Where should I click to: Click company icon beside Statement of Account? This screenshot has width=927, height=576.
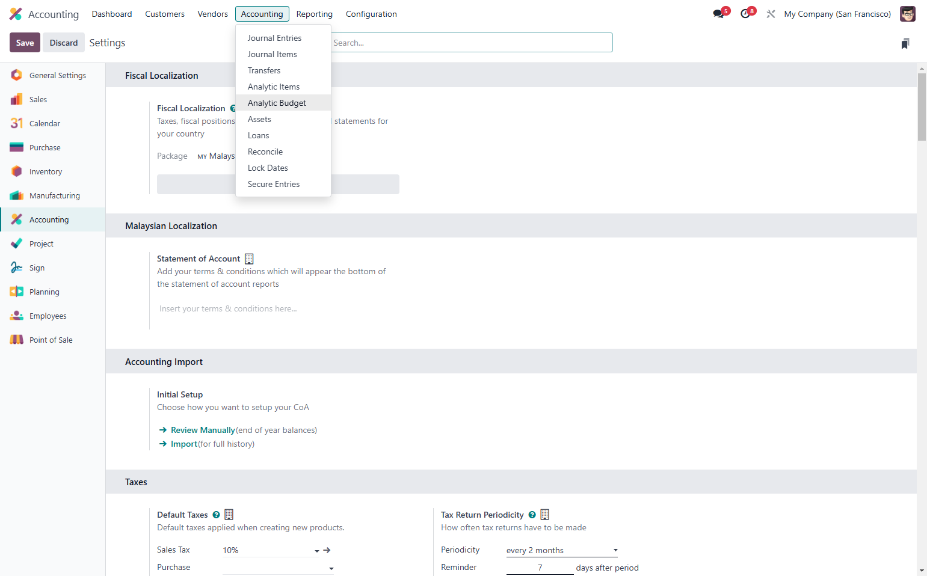pos(249,259)
